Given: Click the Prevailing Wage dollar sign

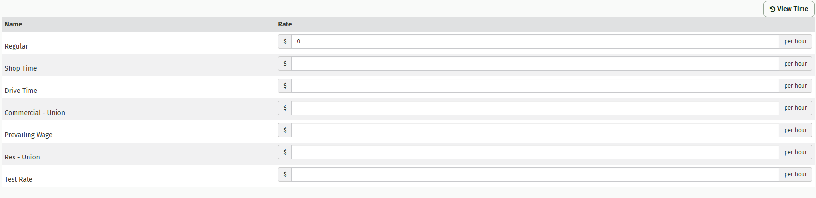Looking at the screenshot, I should (285, 130).
